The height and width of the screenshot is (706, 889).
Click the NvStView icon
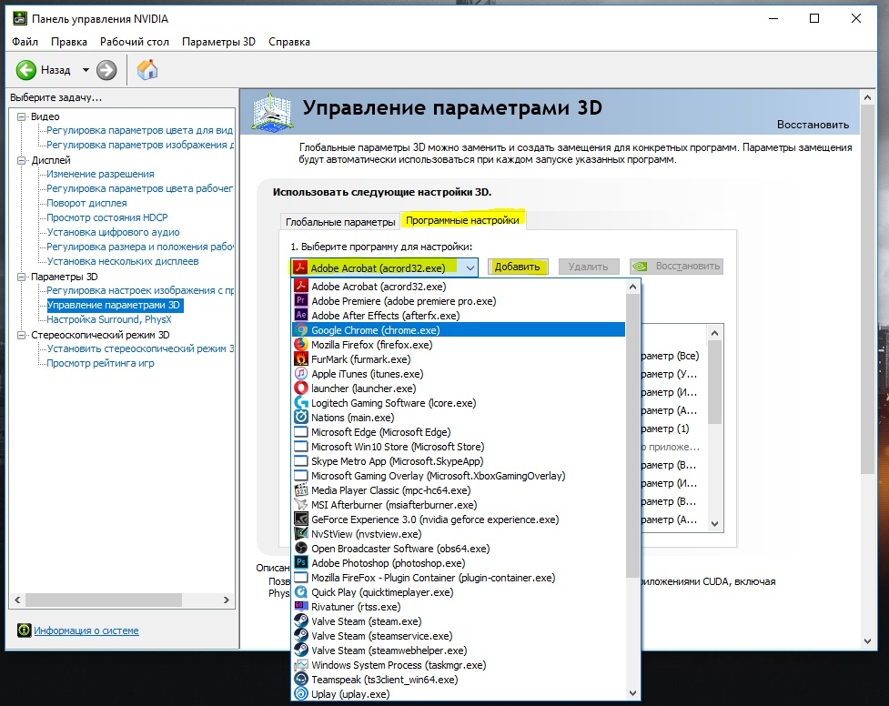point(301,534)
